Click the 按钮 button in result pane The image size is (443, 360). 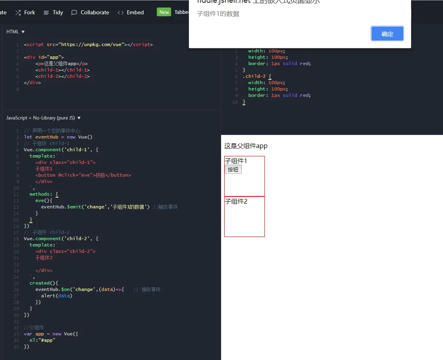click(x=233, y=169)
